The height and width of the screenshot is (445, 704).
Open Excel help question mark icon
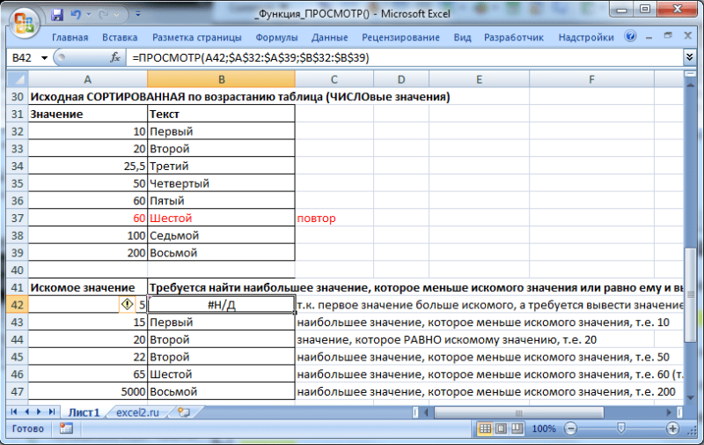pos(630,36)
